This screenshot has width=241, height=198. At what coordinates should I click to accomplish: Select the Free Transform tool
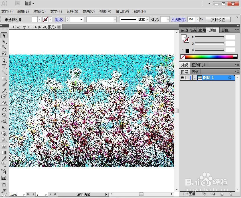pos(4,127)
